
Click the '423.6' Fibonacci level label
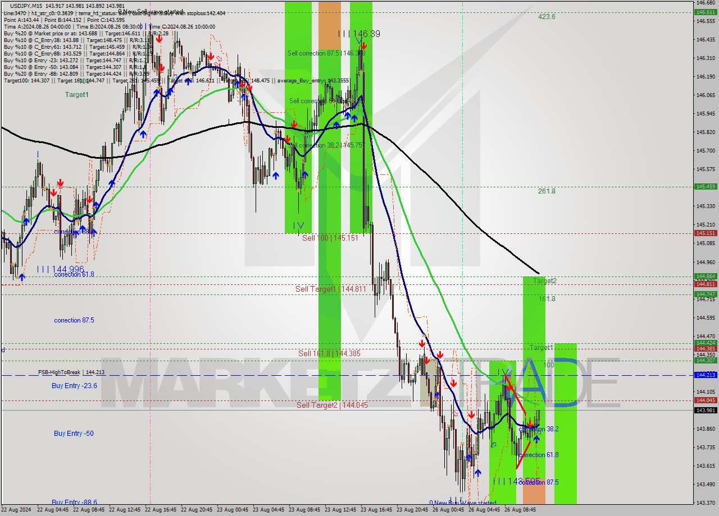coord(547,17)
